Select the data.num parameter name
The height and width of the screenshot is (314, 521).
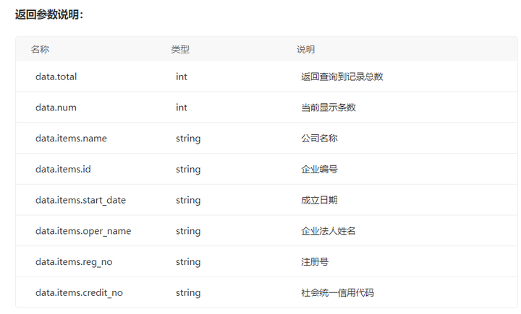(x=56, y=108)
